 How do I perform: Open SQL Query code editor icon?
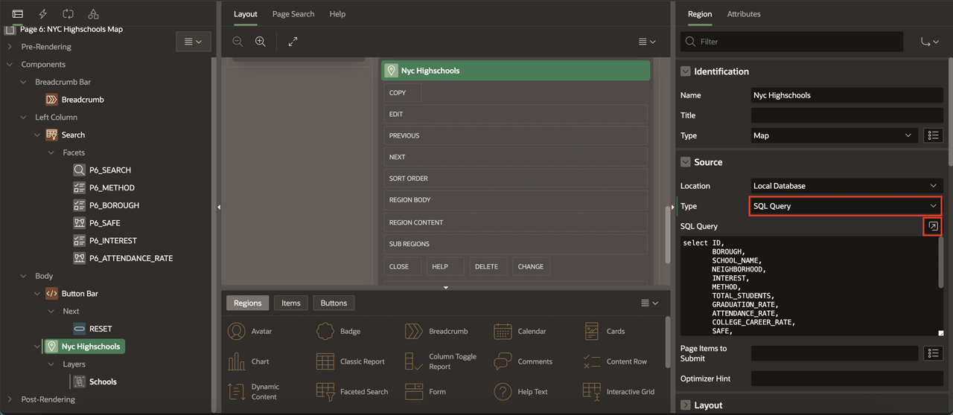click(x=933, y=226)
